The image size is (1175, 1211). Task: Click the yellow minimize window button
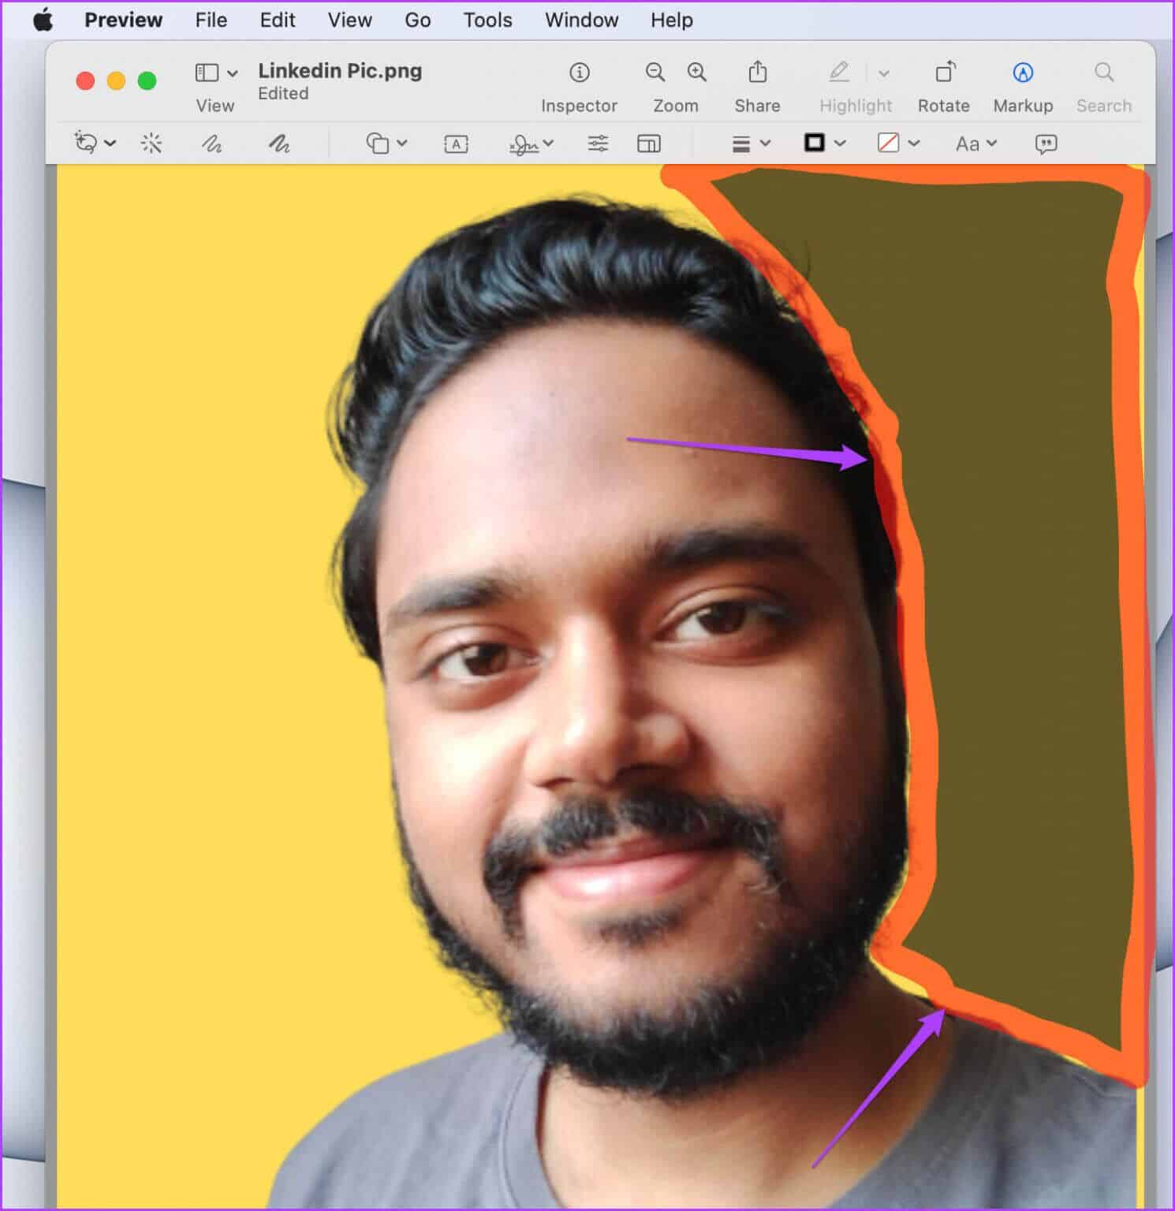coord(116,81)
